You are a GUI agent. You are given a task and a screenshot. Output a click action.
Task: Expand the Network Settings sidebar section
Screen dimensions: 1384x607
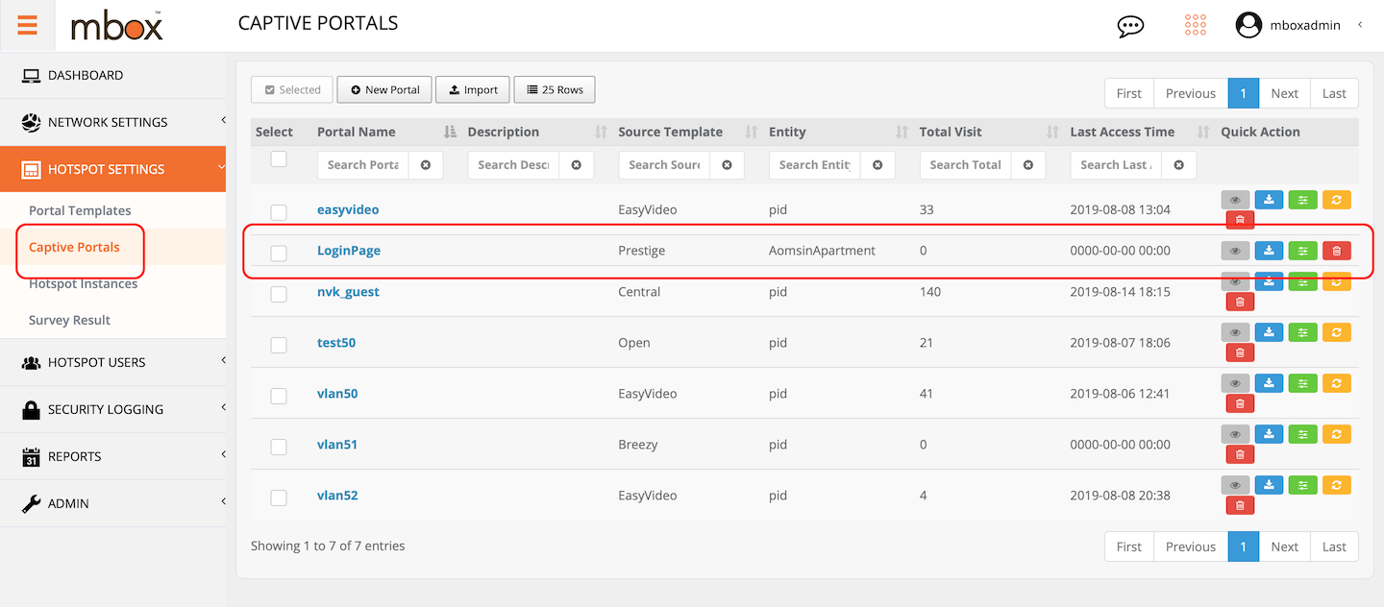113,122
